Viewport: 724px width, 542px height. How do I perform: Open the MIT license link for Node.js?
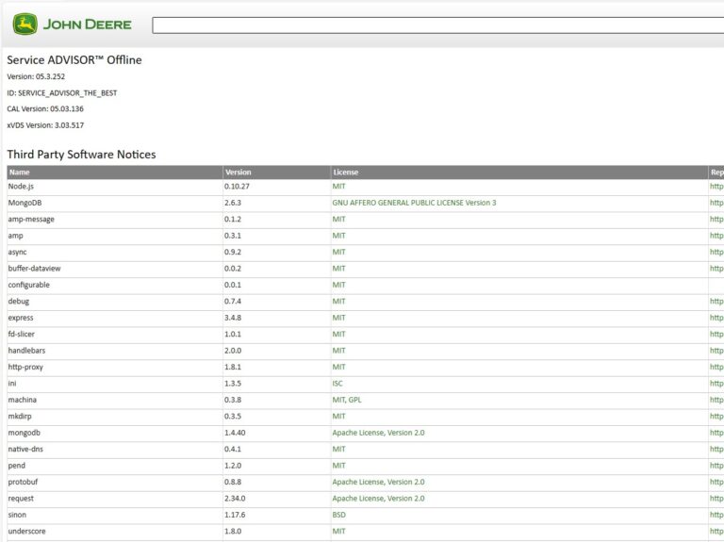click(338, 187)
